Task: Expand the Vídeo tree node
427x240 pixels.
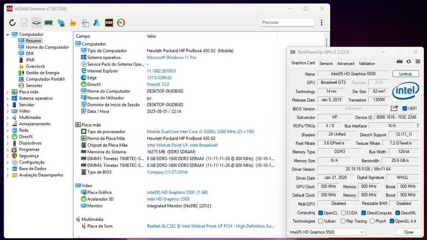Action: coord(8,111)
